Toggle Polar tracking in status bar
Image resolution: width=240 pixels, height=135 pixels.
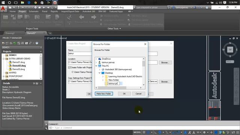(x=160, y=132)
